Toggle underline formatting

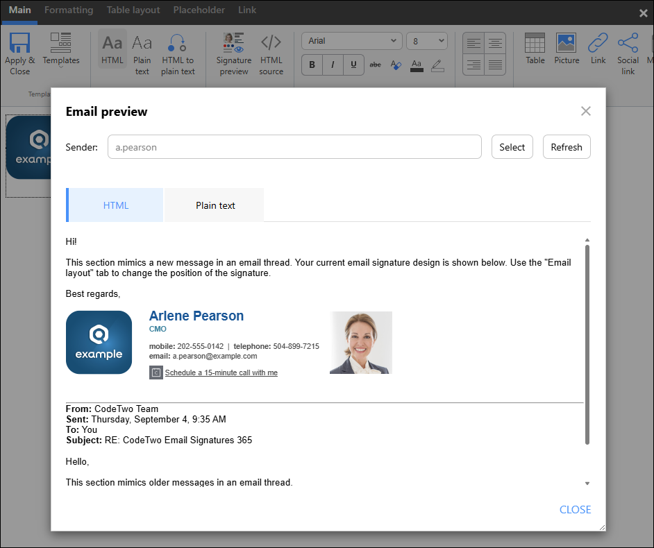coord(353,65)
